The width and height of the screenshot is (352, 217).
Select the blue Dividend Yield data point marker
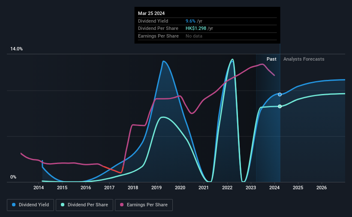coord(280,95)
